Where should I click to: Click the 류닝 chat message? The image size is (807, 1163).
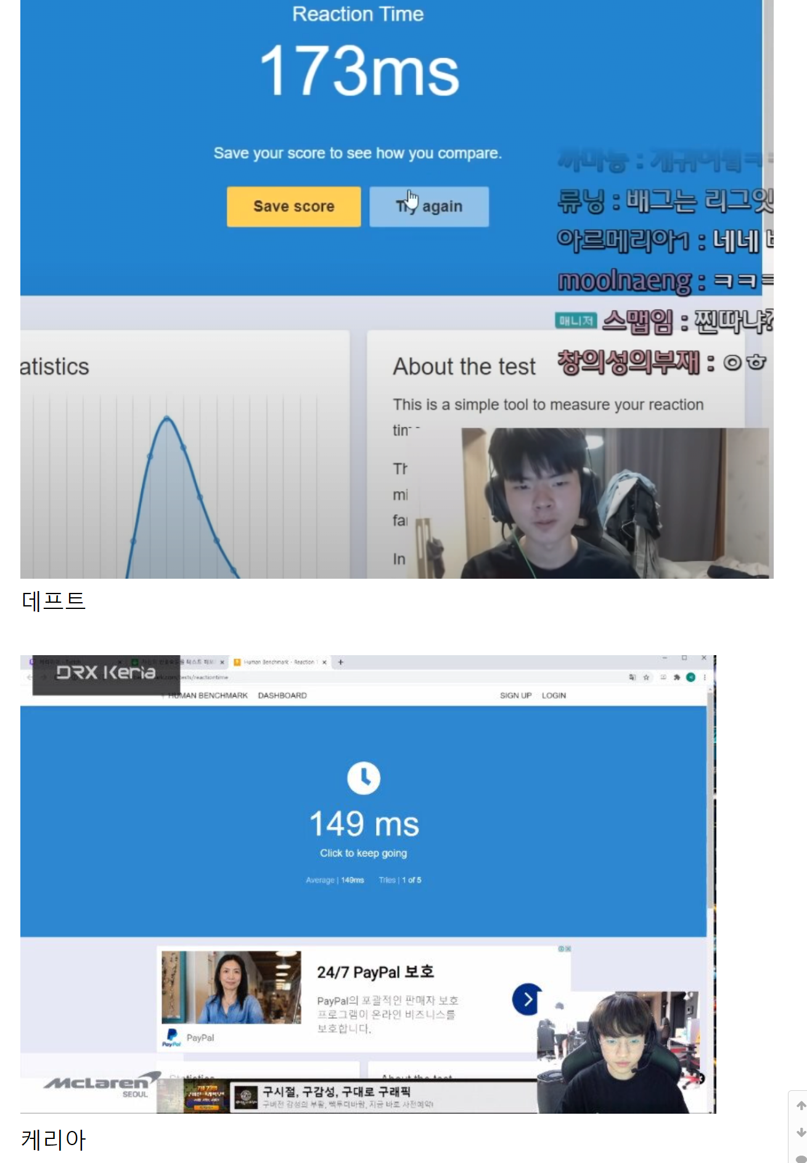[x=665, y=200]
